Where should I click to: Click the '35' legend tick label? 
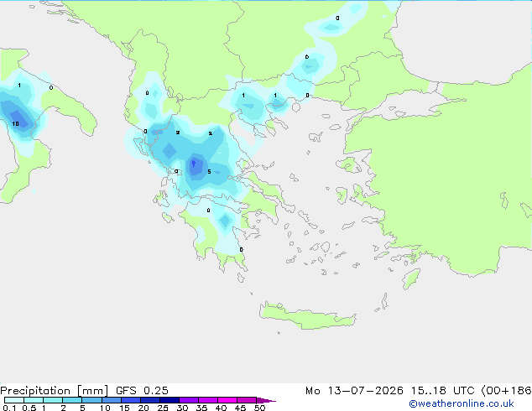201,408
